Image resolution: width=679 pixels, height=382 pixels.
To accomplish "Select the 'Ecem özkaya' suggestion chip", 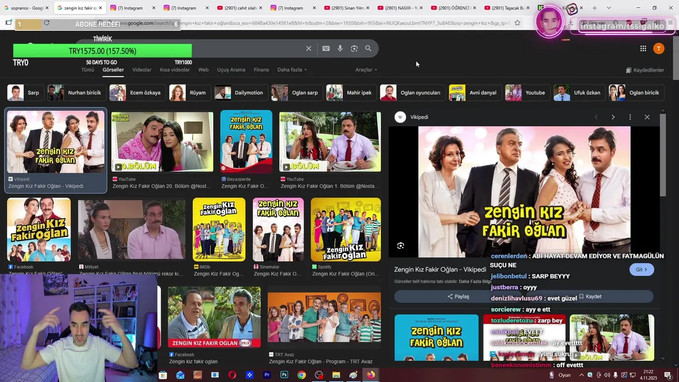I will (x=136, y=93).
